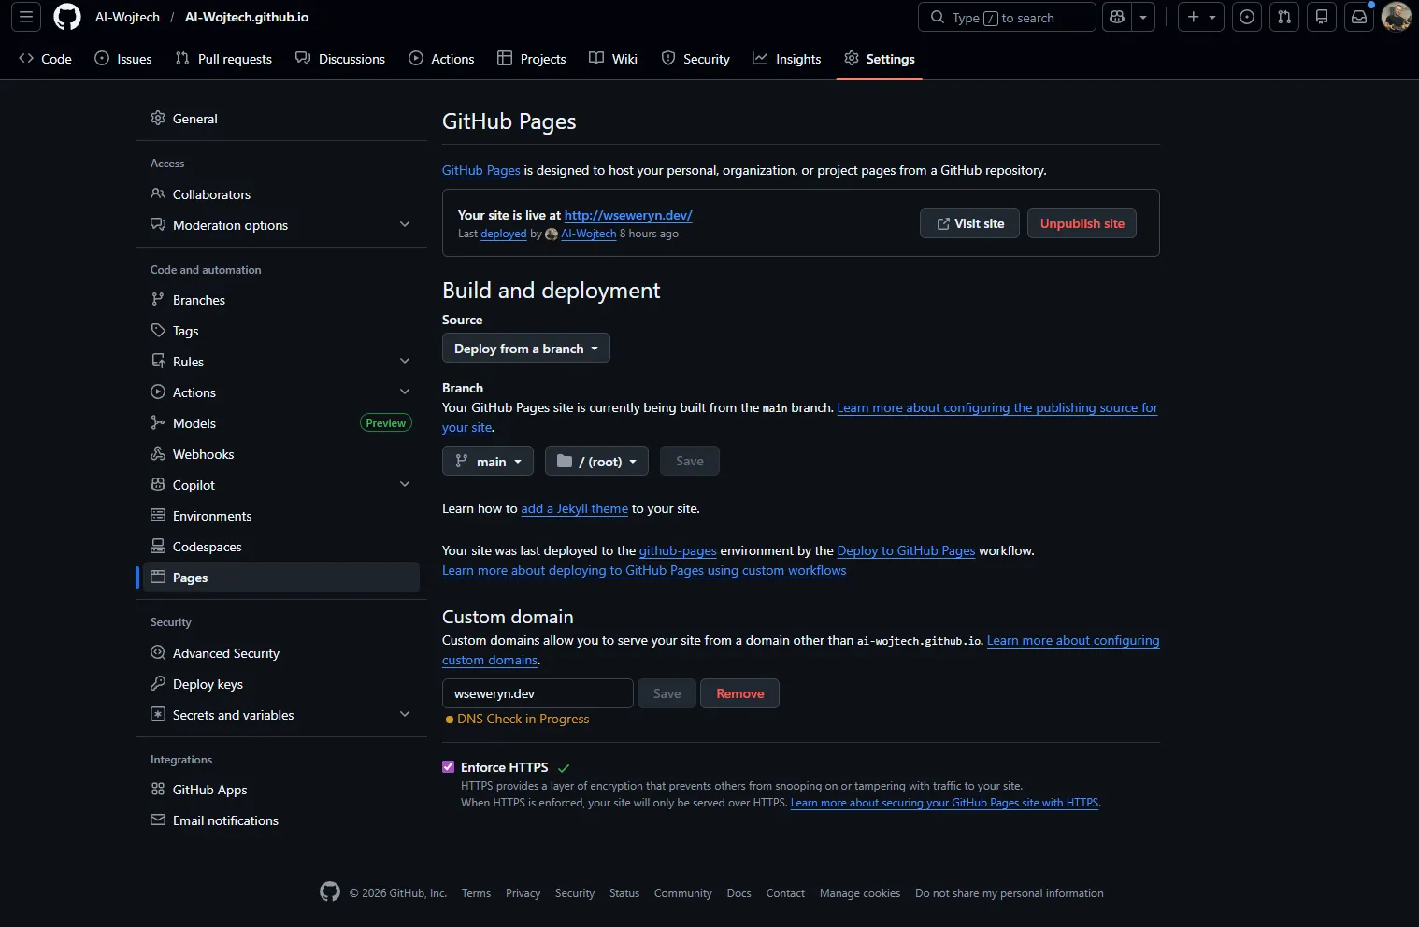Click your profile avatar
The height and width of the screenshot is (927, 1419).
click(1397, 17)
